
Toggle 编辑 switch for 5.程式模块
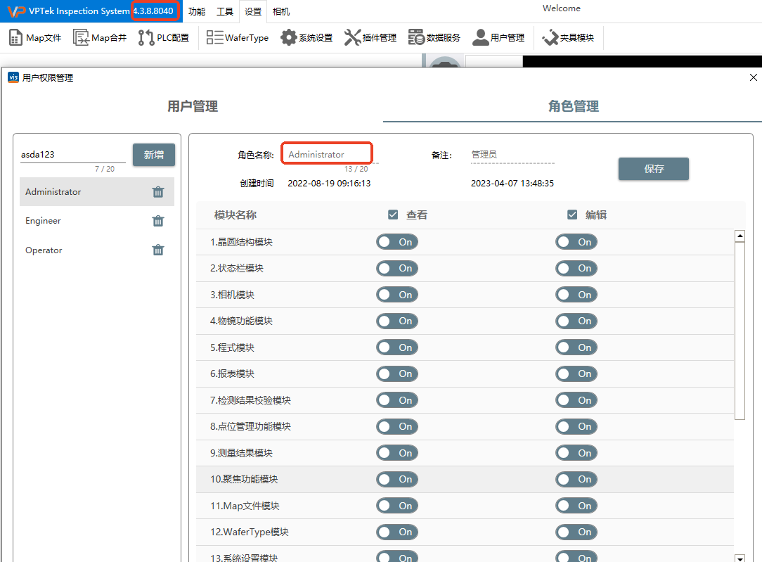pos(576,347)
